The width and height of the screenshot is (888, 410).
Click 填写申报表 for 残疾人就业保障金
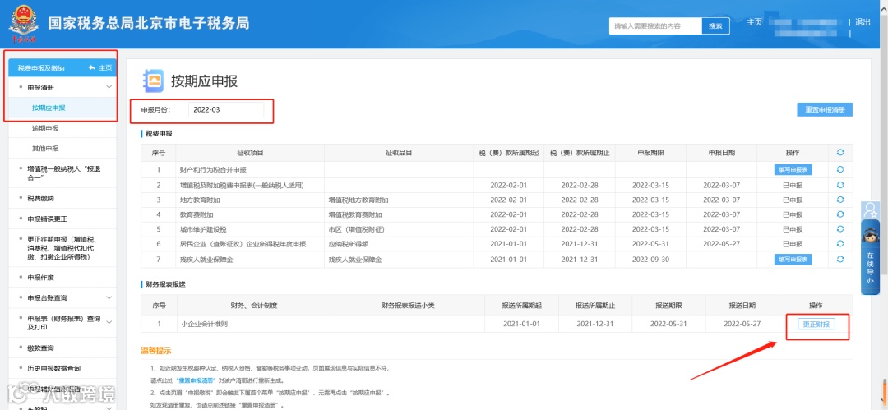pos(793,260)
